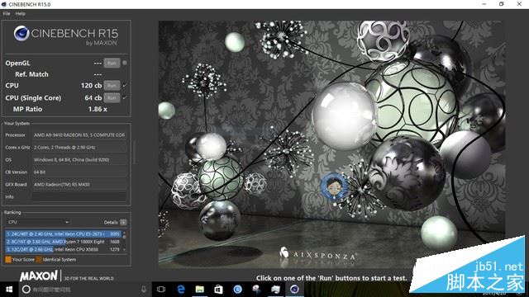Click the single core score 64 cb
The height and width of the screenshot is (297, 529).
(x=93, y=98)
